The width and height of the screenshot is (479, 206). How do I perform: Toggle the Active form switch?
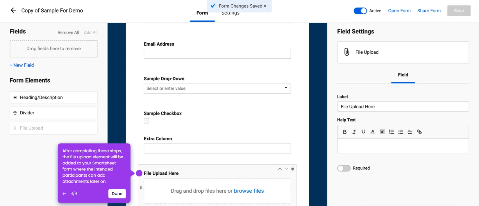click(x=360, y=11)
